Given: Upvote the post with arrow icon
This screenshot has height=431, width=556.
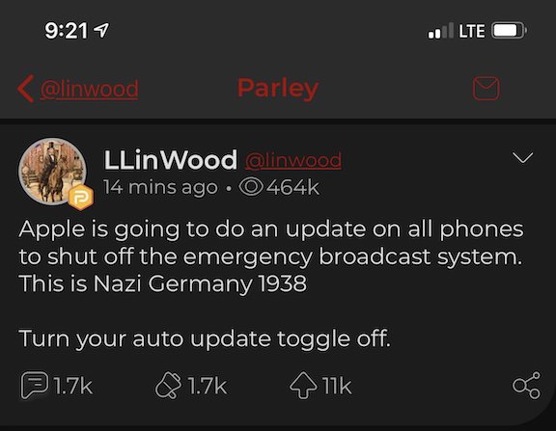Looking at the screenshot, I should coord(303,386).
